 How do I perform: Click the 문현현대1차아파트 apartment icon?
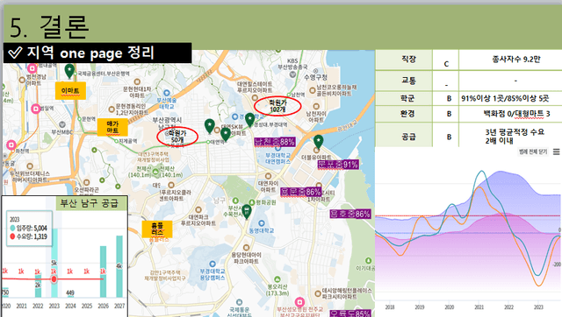tap(137, 82)
